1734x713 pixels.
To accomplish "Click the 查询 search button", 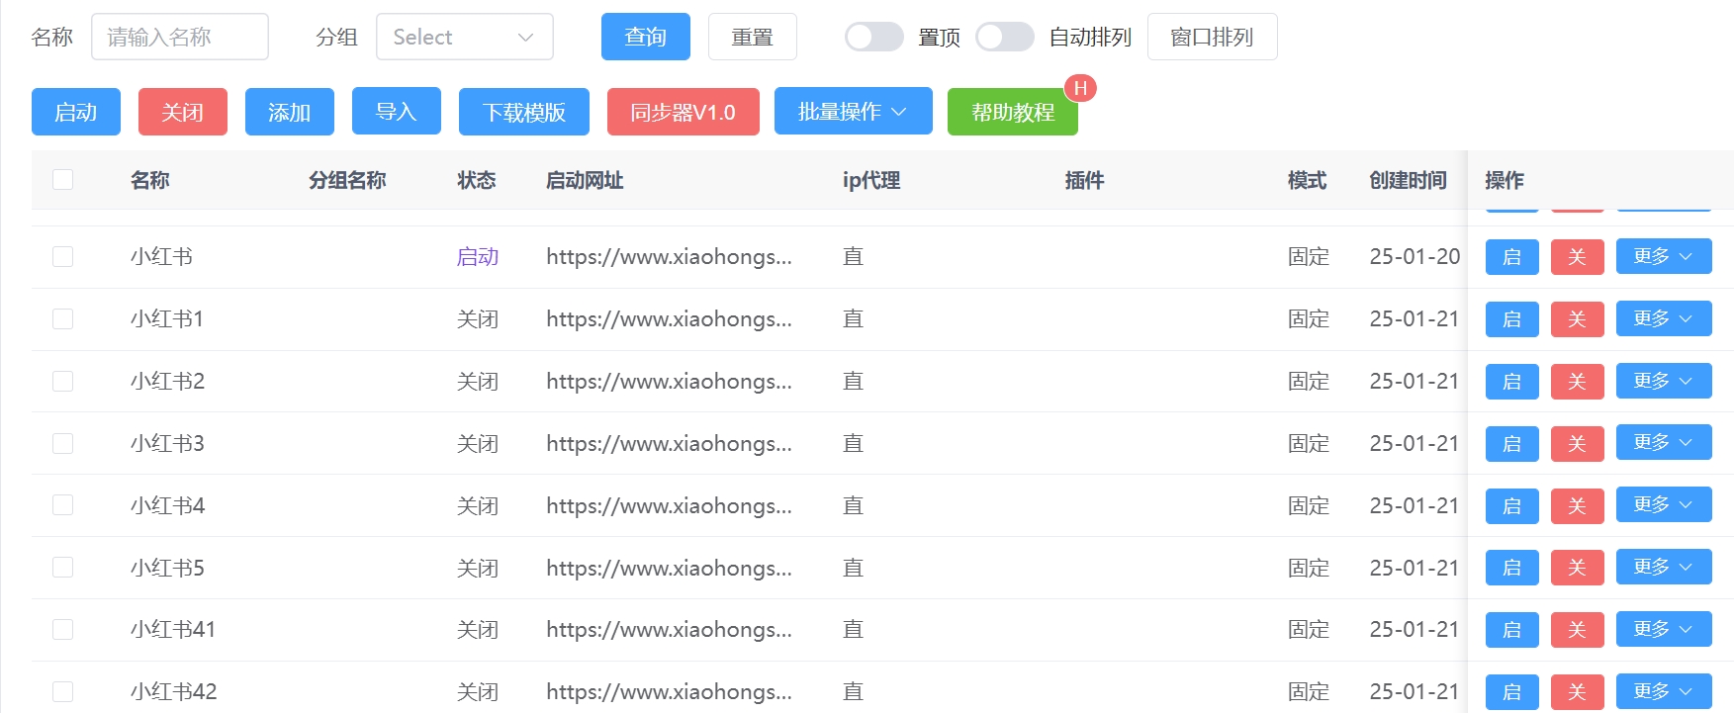I will pyautogui.click(x=646, y=37).
